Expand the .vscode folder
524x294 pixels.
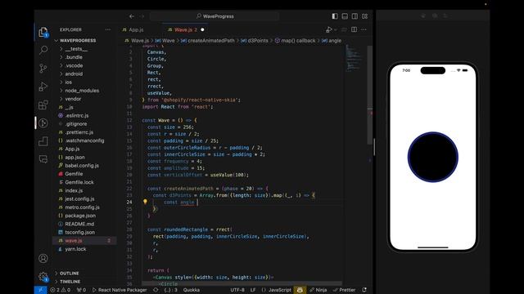(x=74, y=65)
